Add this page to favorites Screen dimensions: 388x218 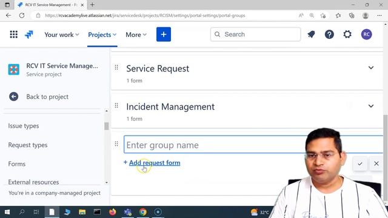323,16
